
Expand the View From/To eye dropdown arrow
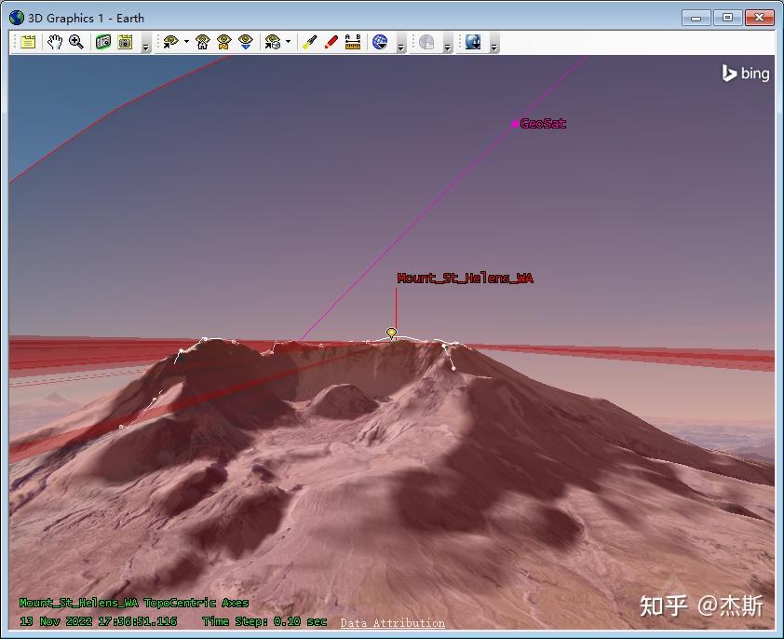pos(186,42)
